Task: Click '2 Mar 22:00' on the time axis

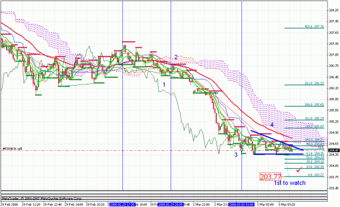Action: point(201,205)
